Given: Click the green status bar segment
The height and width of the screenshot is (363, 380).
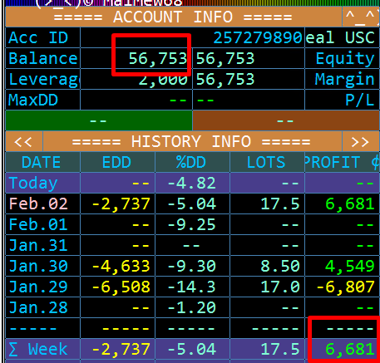Looking at the screenshot, I should click(x=99, y=120).
